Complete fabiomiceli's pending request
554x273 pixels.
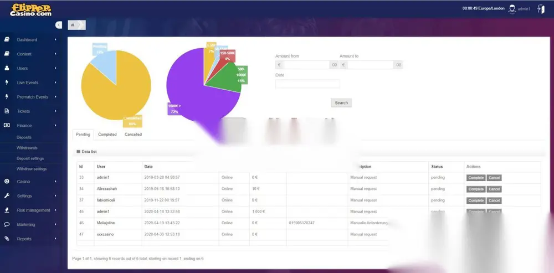[476, 200]
